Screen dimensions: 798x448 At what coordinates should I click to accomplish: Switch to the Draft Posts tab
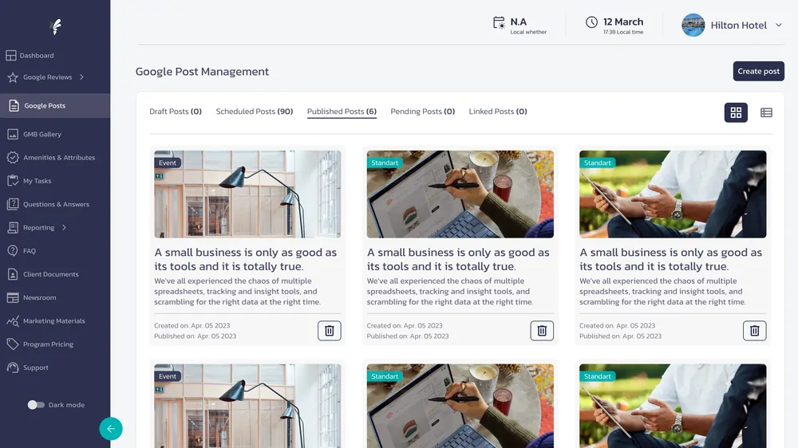(x=176, y=112)
